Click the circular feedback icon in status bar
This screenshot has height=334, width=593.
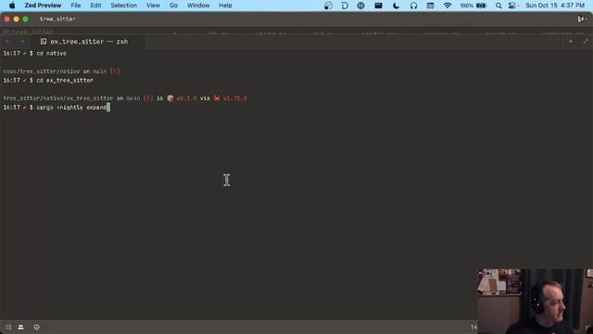click(36, 327)
